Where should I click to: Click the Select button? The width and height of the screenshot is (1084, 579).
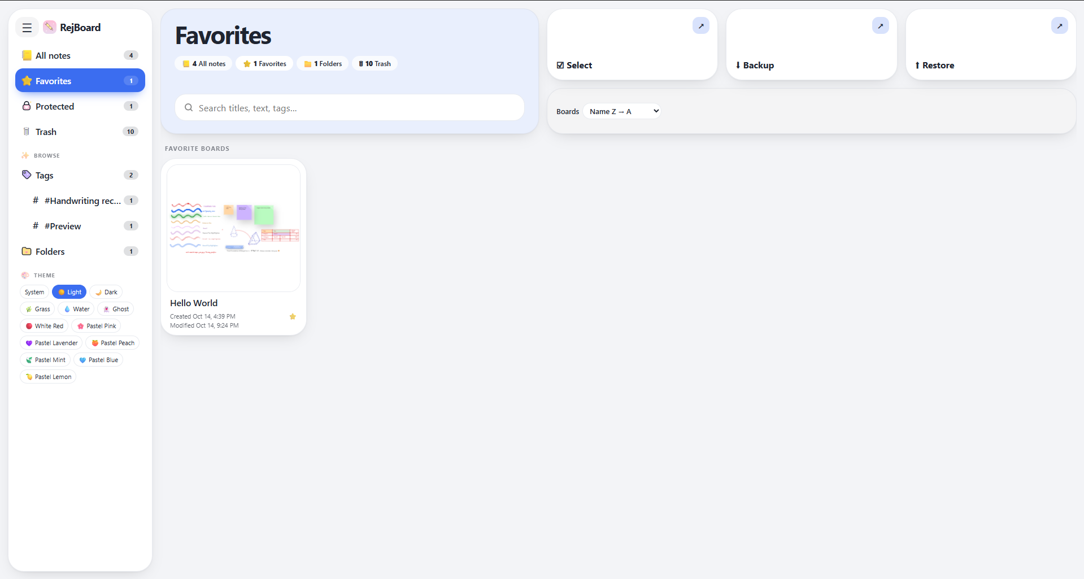[632, 45]
